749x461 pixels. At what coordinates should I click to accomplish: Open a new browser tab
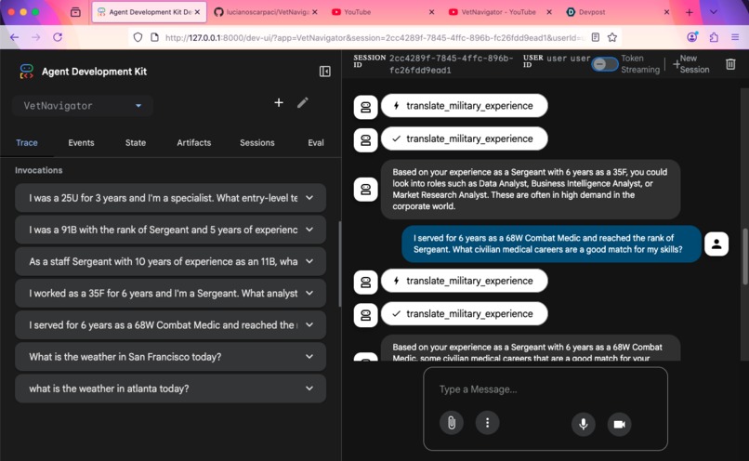689,12
